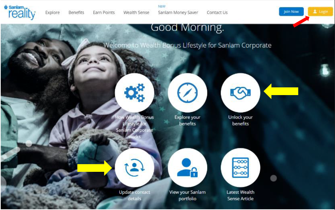335x210 pixels.
Task: Open the View your Sanlam portfolio text link
Action: [187, 195]
